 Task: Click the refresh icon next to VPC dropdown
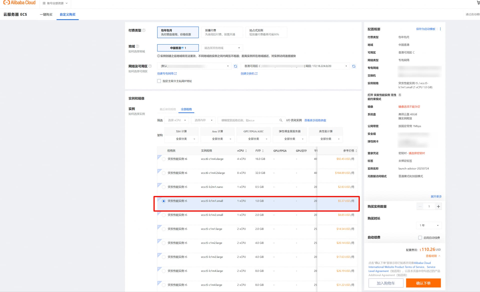[235, 66]
